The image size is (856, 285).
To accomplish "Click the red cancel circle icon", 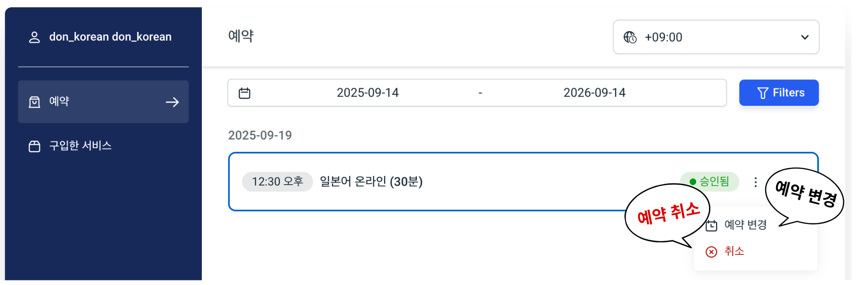I will point(711,252).
